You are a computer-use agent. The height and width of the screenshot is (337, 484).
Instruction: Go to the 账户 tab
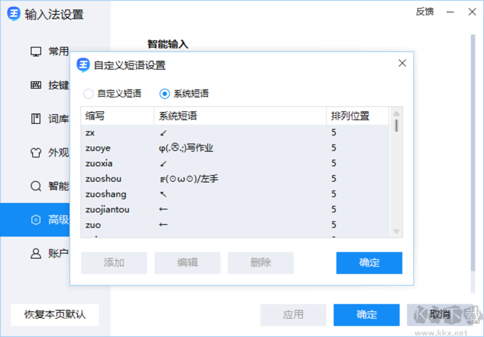35,254
